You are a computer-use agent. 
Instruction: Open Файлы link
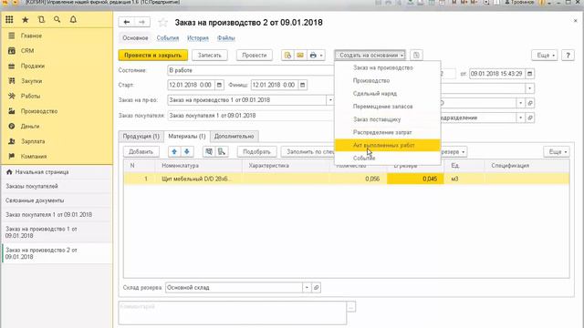point(225,38)
